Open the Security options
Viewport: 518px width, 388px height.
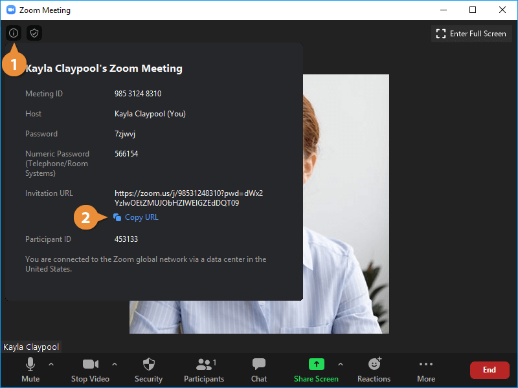pos(148,369)
